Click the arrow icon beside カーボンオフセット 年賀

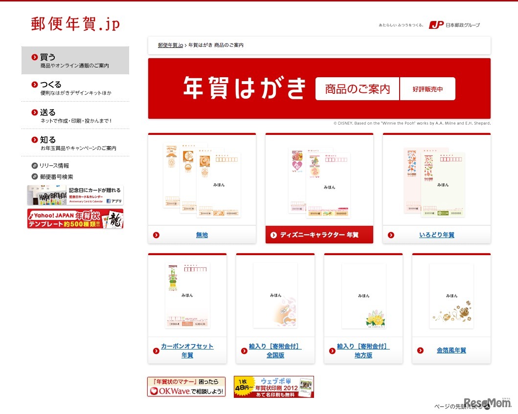tap(156, 350)
